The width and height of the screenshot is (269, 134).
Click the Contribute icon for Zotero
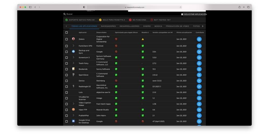(x=199, y=39)
